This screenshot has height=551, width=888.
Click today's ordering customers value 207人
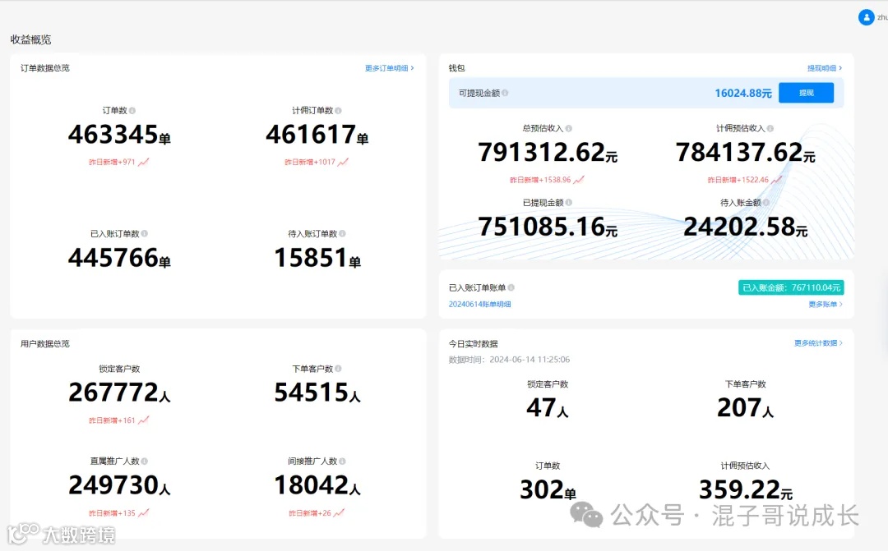coord(745,408)
